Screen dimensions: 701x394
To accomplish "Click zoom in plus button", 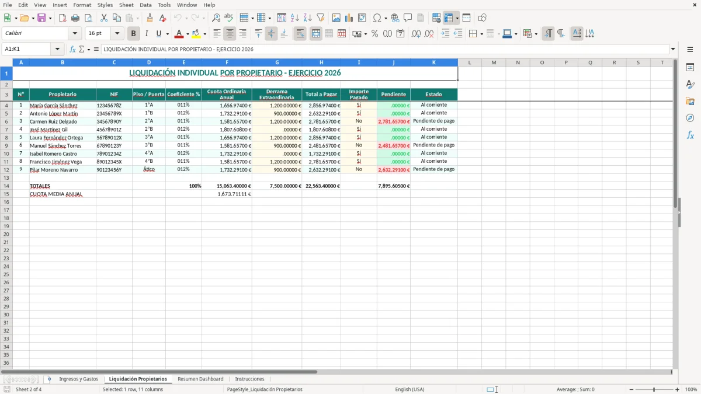I will pos(678,389).
